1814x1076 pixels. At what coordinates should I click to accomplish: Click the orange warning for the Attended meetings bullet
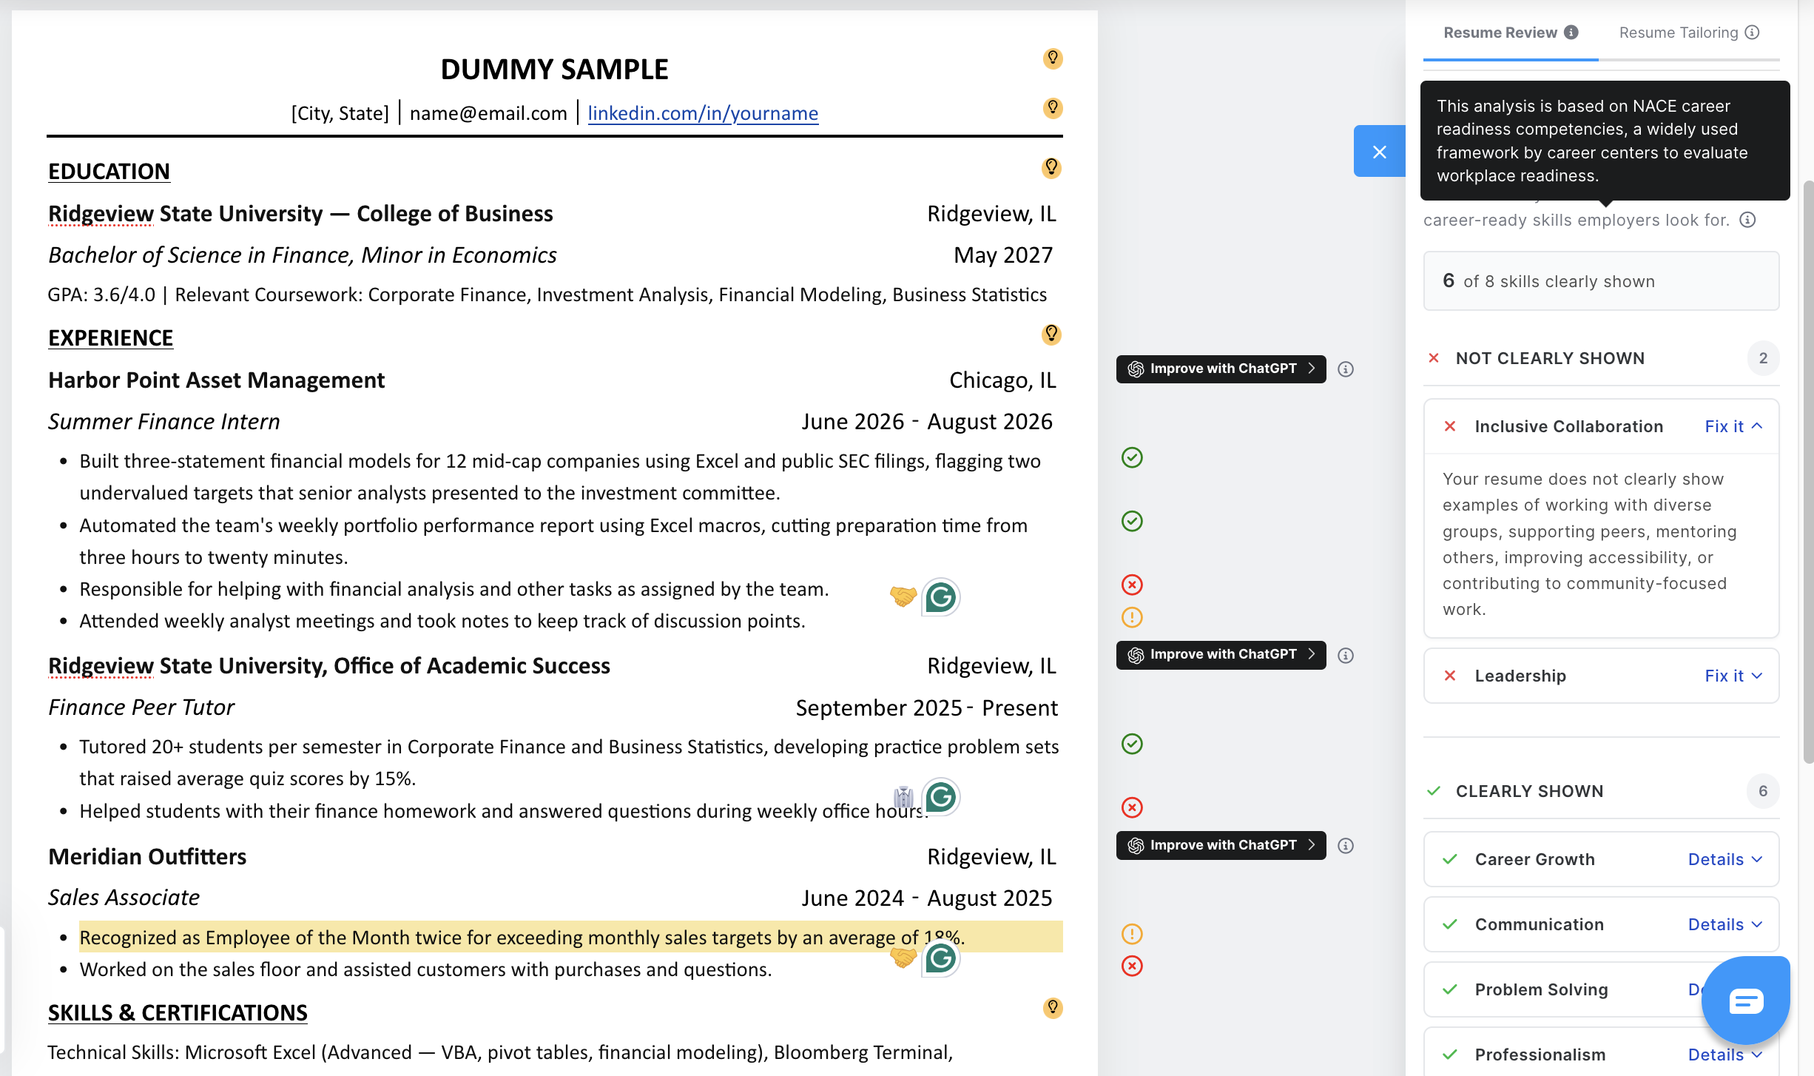[x=1132, y=617]
